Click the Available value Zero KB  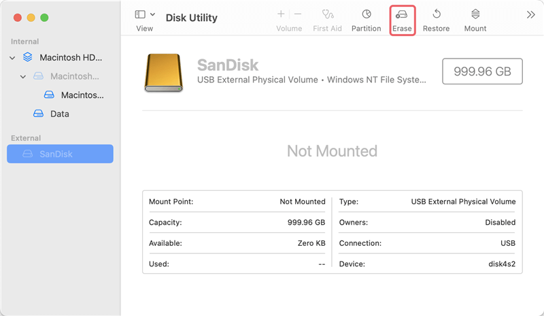(x=311, y=243)
